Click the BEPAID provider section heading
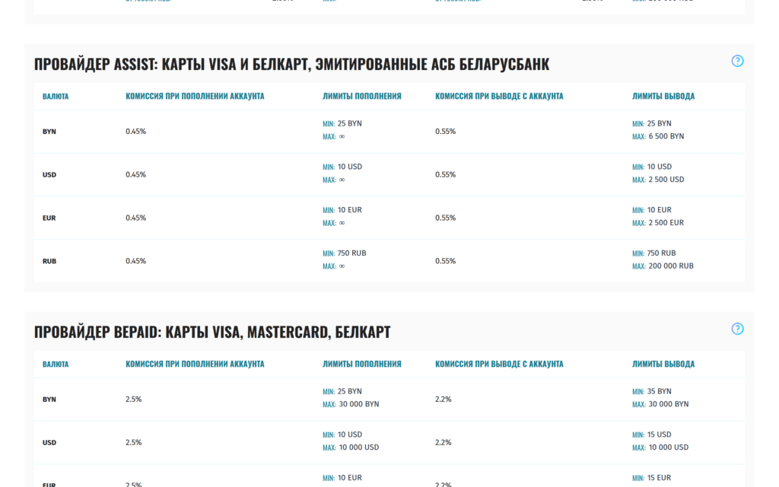Viewport: 779px width, 487px height. coord(212,332)
